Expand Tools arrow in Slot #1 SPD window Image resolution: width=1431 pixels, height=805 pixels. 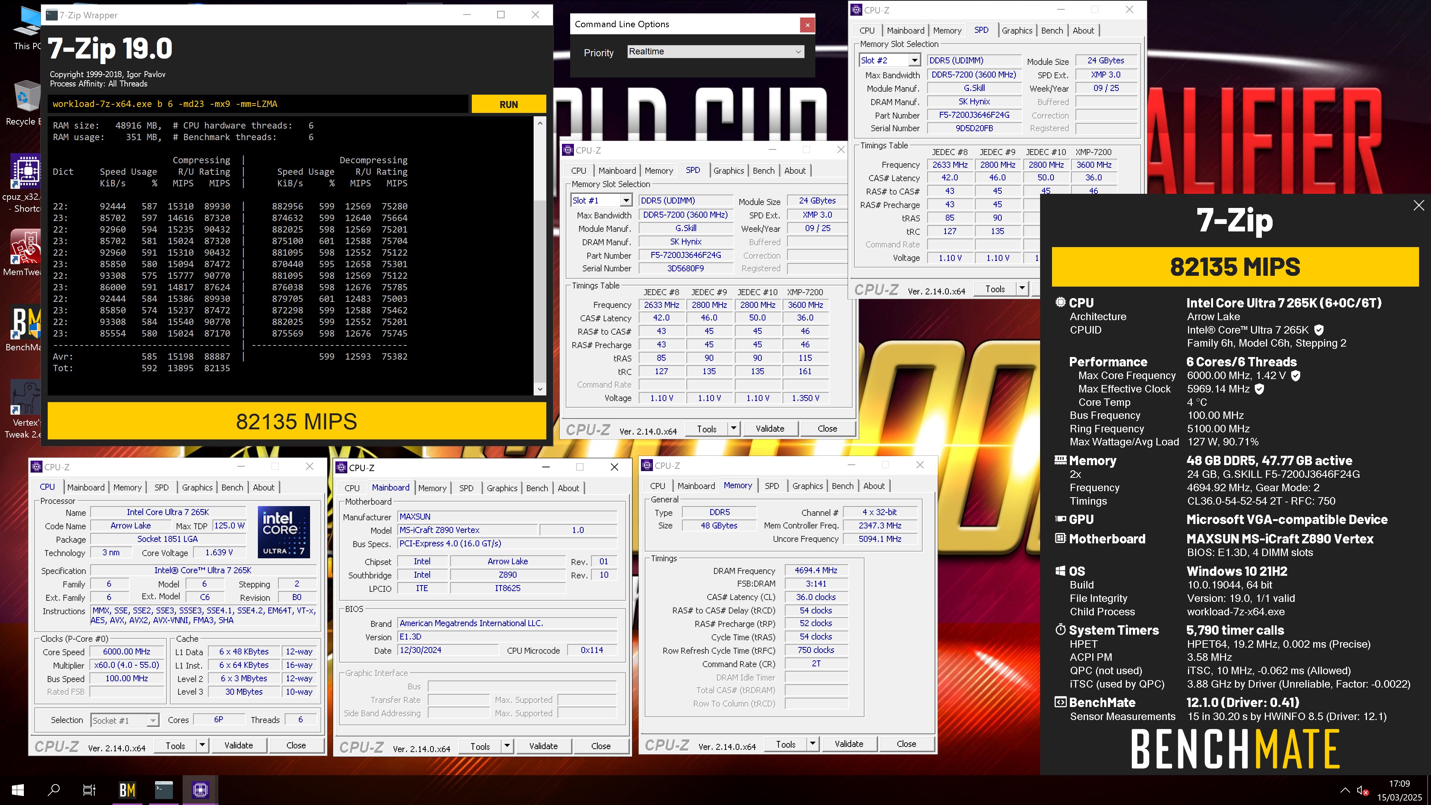733,428
